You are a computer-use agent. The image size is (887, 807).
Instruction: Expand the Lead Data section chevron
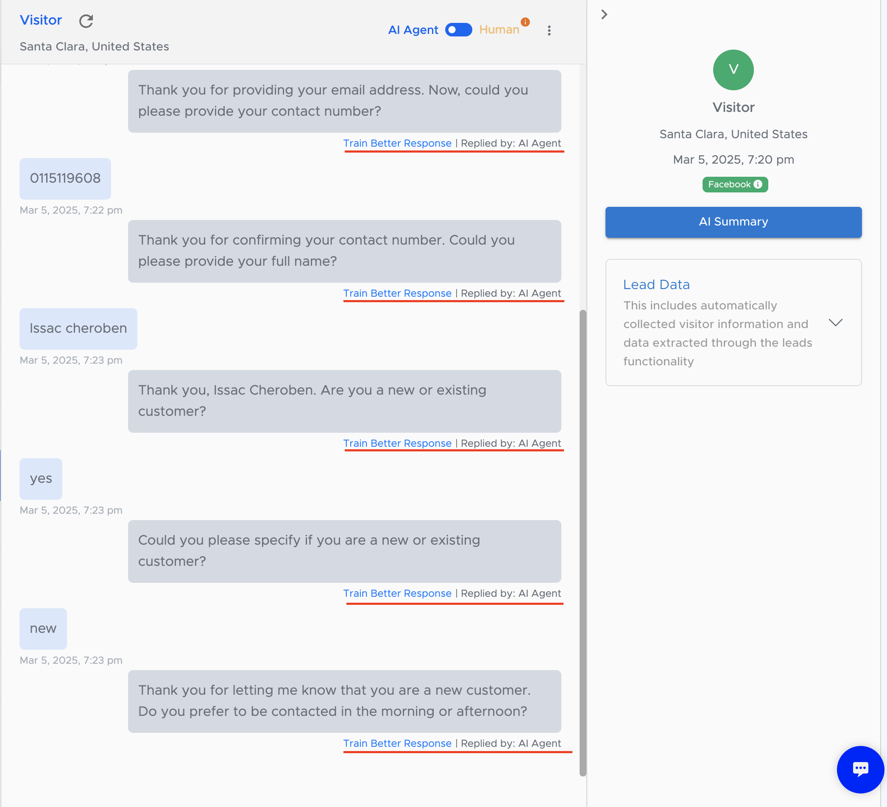(835, 323)
